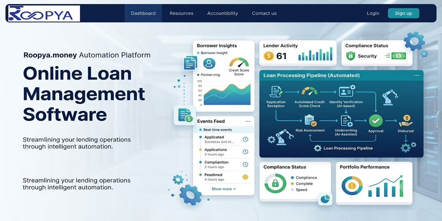The height and width of the screenshot is (221, 442).
Task: Click the green lock donut chart
Action: 275,183
